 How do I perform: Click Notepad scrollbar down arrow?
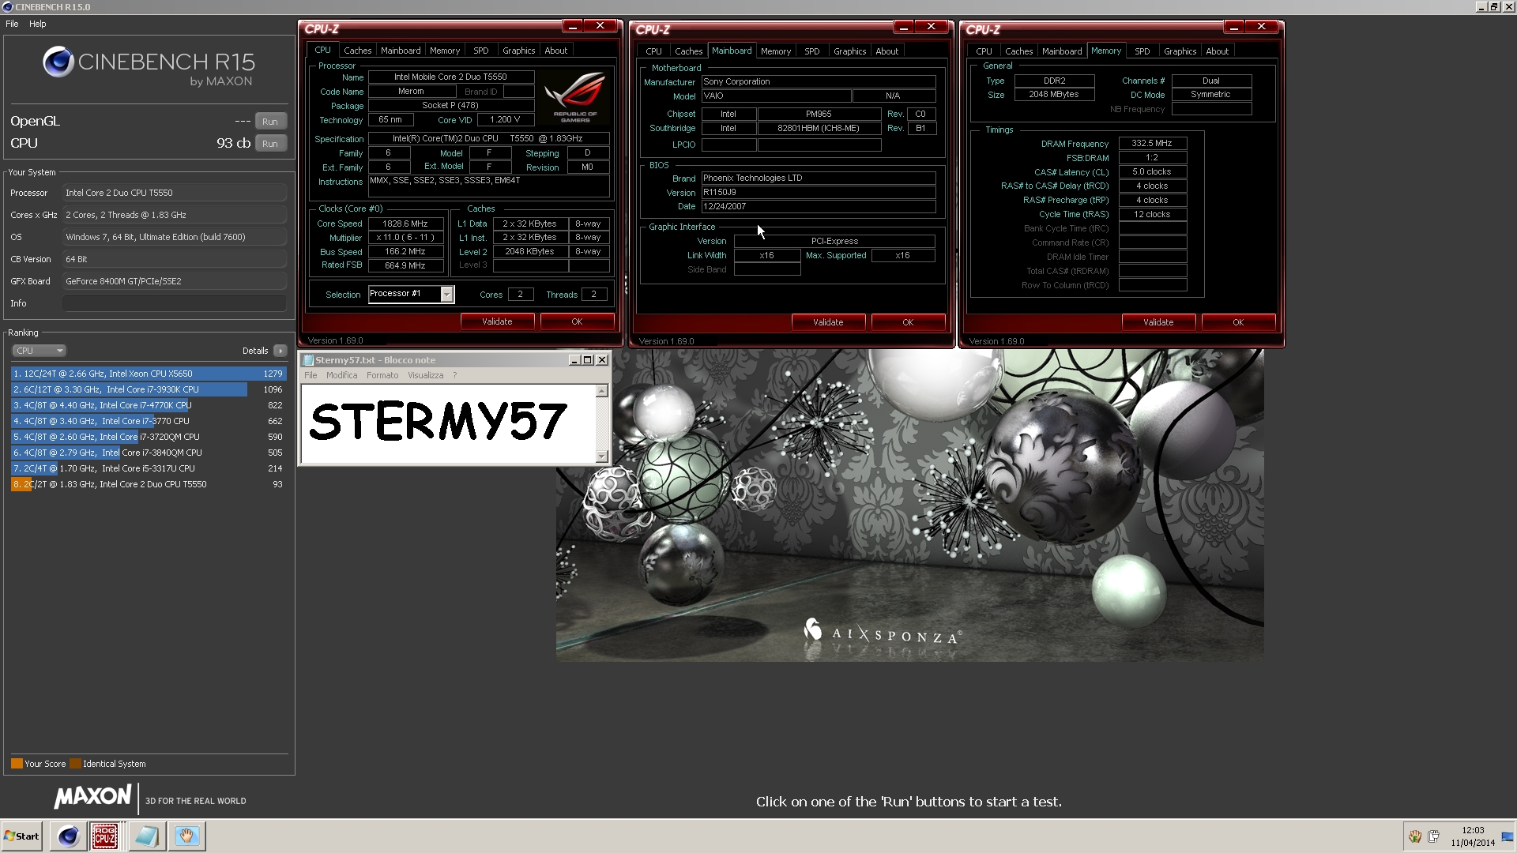pyautogui.click(x=602, y=457)
